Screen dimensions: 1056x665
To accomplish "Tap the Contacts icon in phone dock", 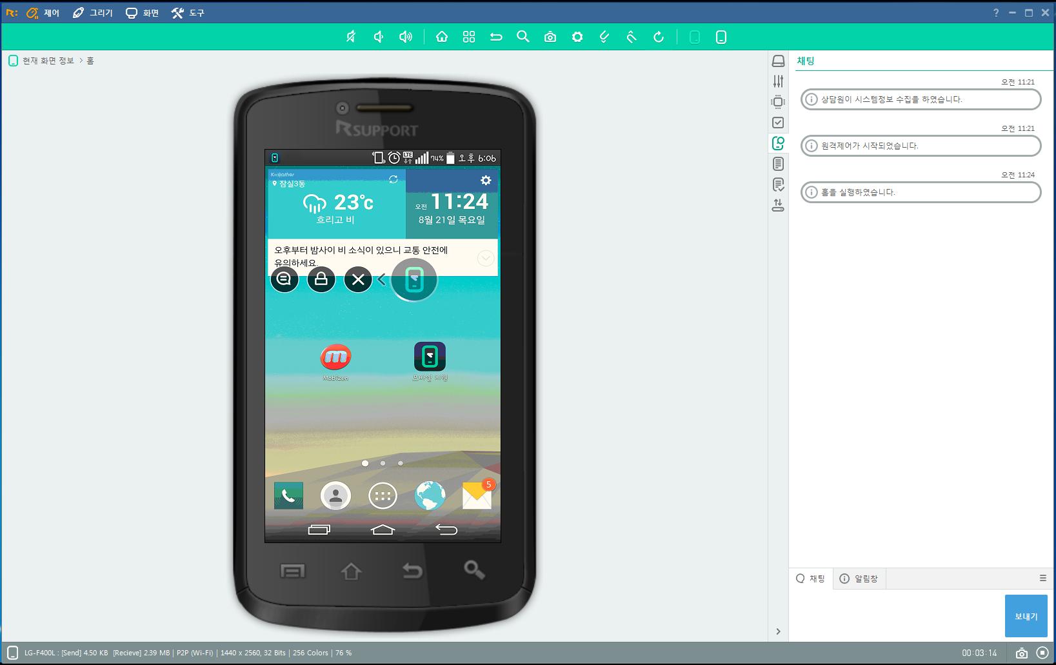I will pos(335,495).
